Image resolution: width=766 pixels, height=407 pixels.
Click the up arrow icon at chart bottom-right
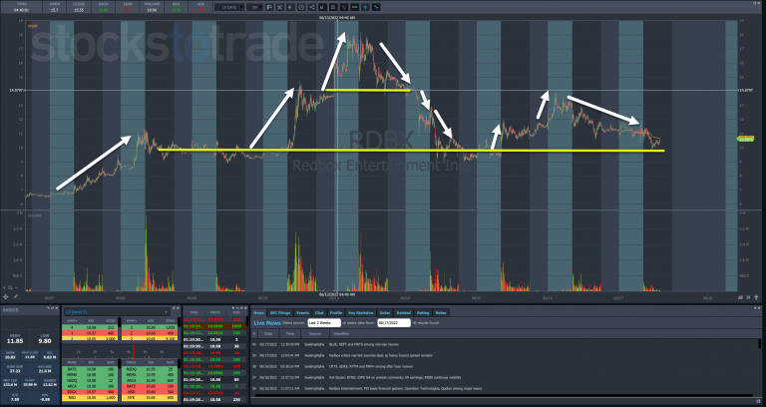757,296
